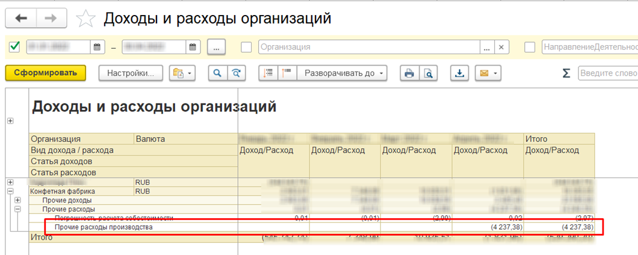
Task: Click the Организация input field
Action: [368, 47]
